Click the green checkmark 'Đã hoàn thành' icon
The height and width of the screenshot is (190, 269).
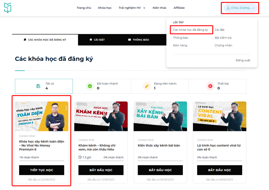pos(90,86)
